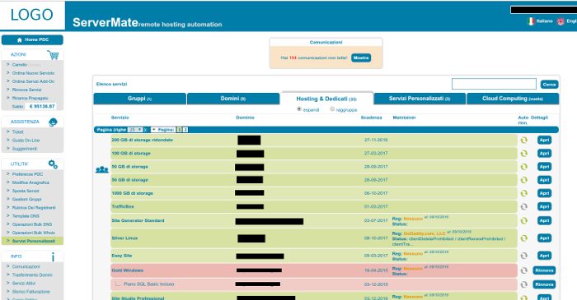Toggle auto-renew icon for TrafficBox
577x300 pixels.
click(523, 206)
